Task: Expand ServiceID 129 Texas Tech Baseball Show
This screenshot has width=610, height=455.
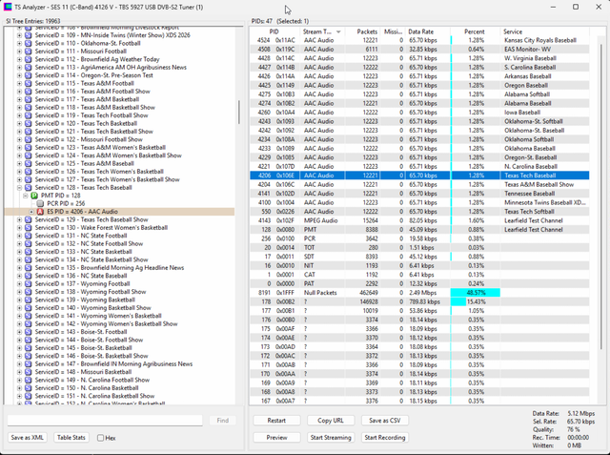Action: click(x=19, y=219)
